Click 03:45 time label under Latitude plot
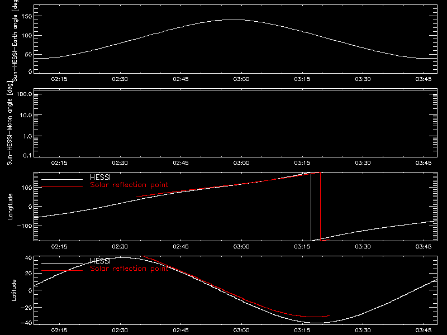This screenshot has height=335, width=447. click(424, 331)
